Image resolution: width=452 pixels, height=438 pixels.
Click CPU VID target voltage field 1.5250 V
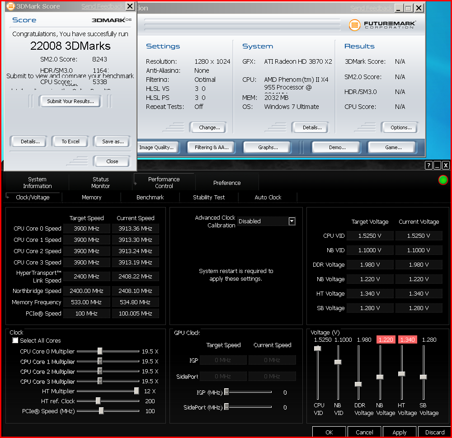click(x=370, y=236)
